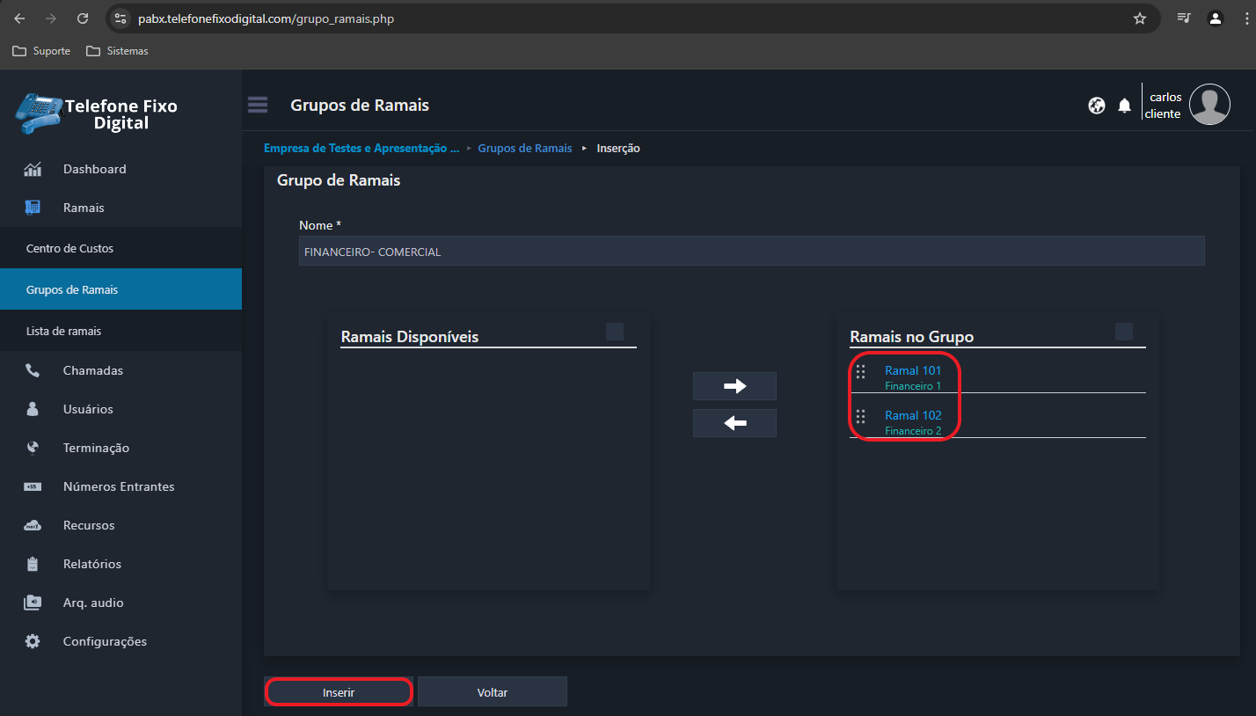Click the left arrow remove-from-group button
Image resolution: width=1256 pixels, height=716 pixels.
tap(734, 423)
